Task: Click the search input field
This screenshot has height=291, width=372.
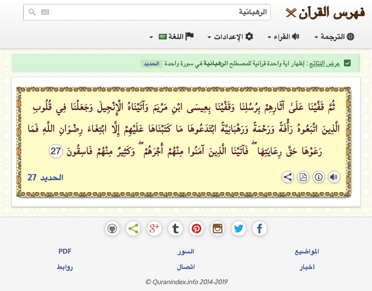Action: (155, 12)
